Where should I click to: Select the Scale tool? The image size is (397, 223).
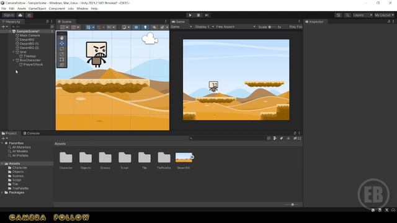click(62, 54)
